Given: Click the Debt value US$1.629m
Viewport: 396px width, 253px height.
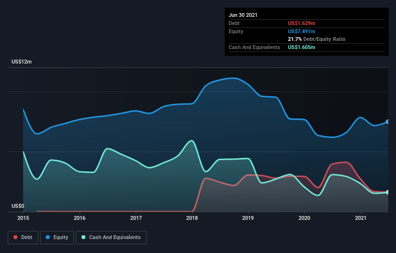Looking at the screenshot, I should pyautogui.click(x=301, y=23).
